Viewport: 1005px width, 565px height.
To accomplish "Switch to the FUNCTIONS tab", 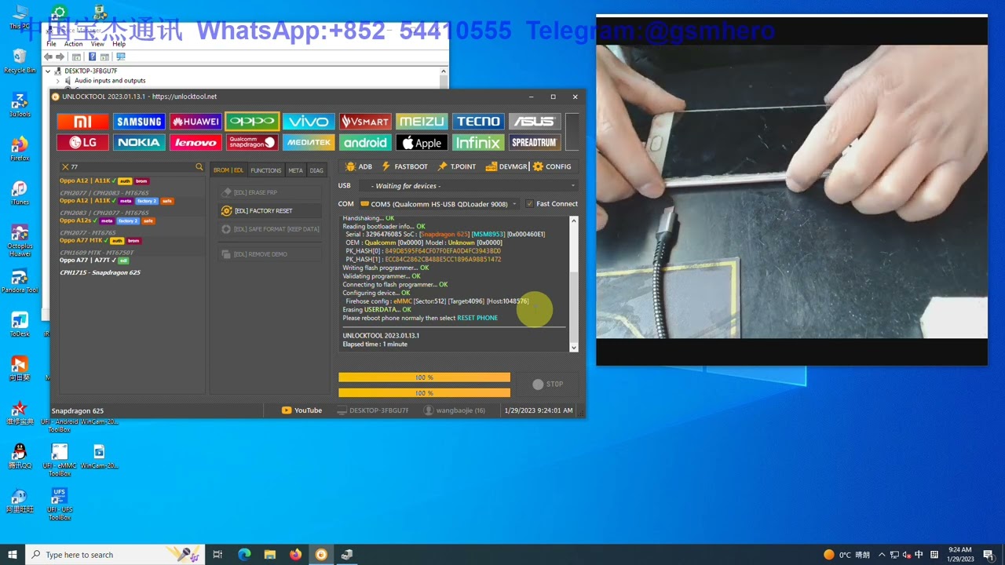I will pos(266,170).
